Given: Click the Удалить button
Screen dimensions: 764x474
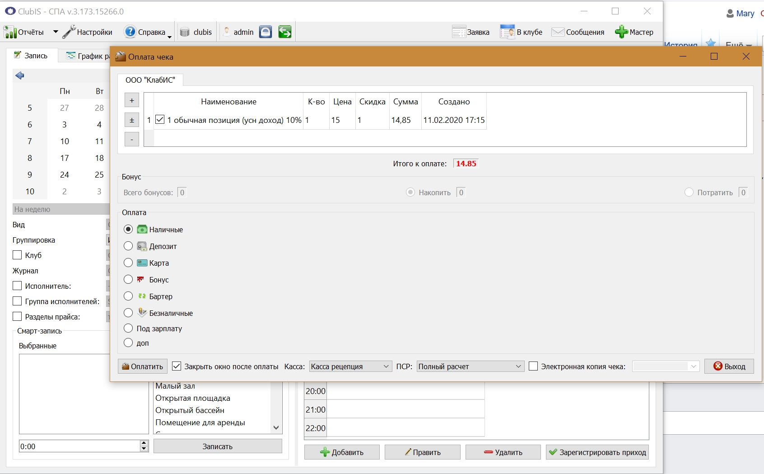Looking at the screenshot, I should [503, 452].
